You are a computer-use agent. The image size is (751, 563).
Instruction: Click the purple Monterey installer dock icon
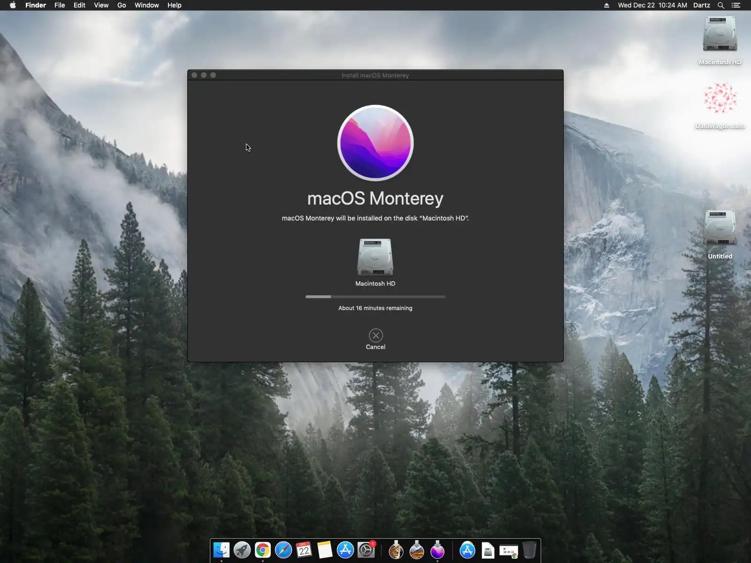[x=437, y=550]
